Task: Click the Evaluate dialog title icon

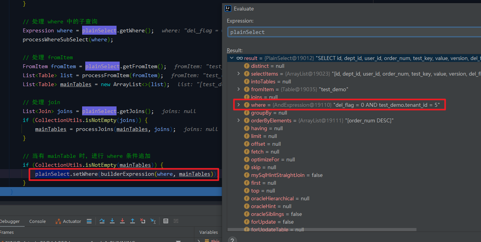Action: [x=228, y=9]
